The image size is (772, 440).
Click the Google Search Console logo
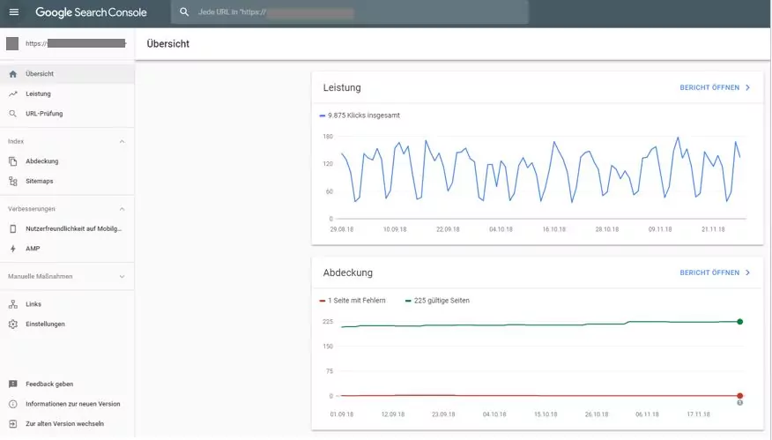coord(91,12)
